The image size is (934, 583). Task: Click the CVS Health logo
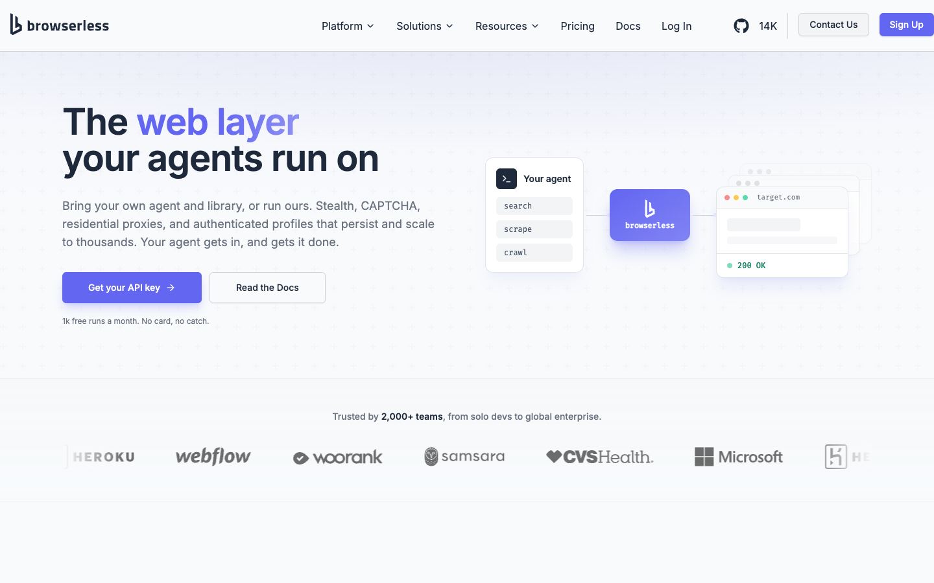tap(600, 457)
